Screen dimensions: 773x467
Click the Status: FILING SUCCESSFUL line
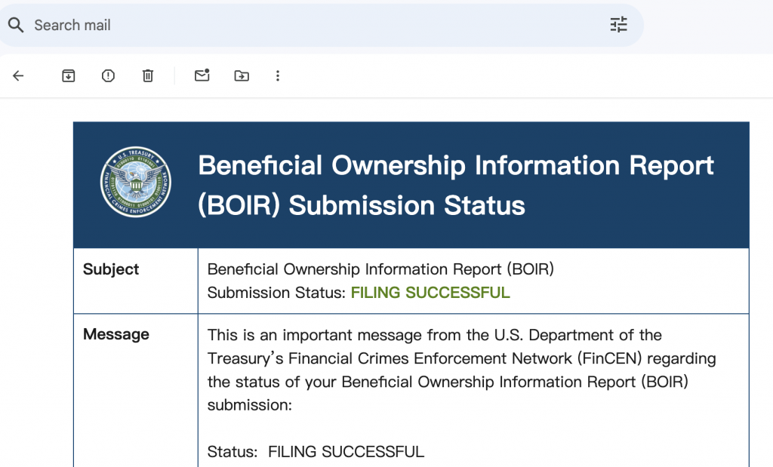[x=316, y=452]
